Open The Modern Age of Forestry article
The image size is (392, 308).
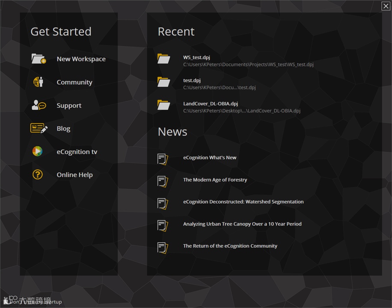215,180
